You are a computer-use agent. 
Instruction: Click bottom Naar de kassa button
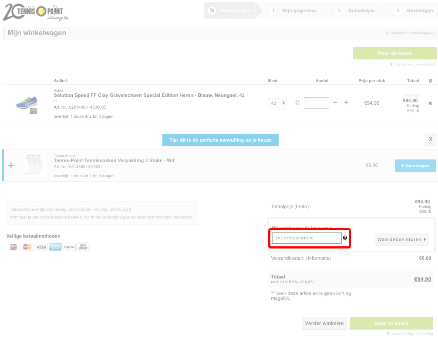coord(391,323)
